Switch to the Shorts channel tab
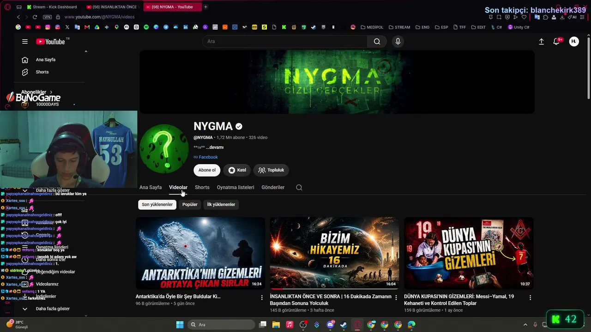 tap(202, 187)
